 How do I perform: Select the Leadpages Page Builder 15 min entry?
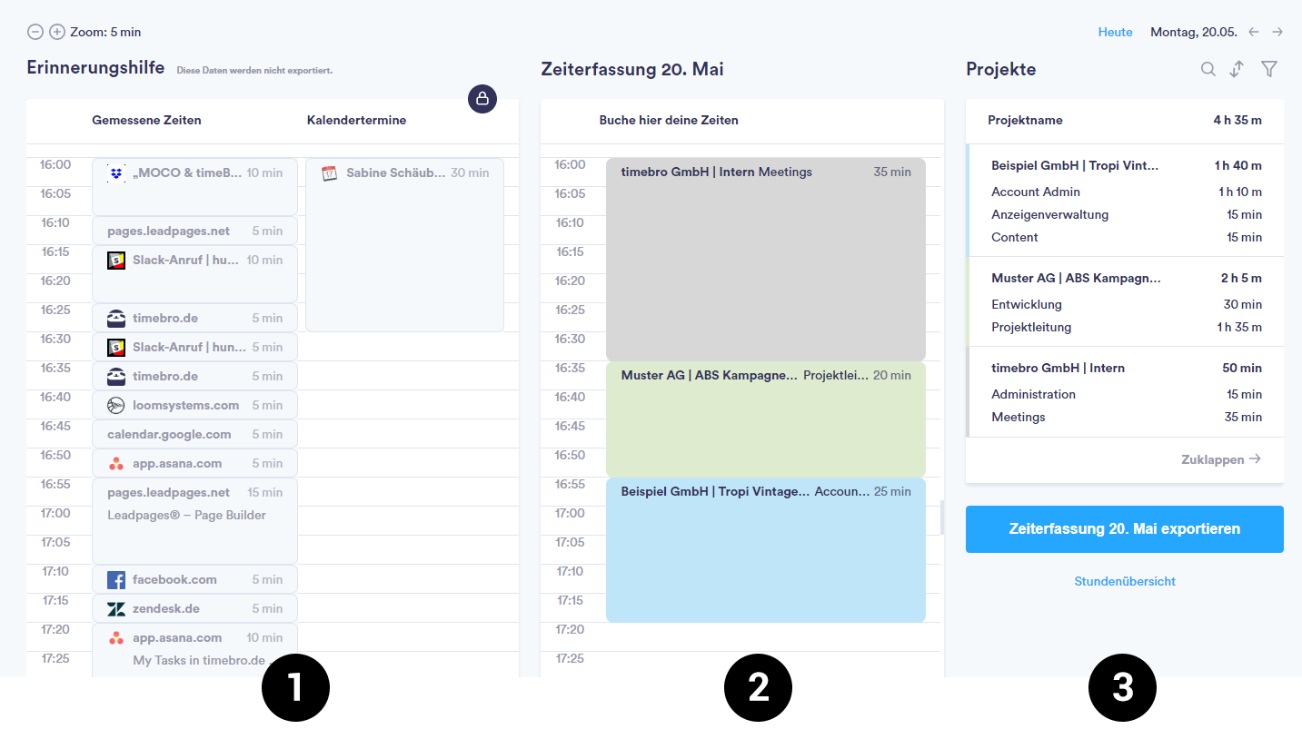tap(194, 521)
